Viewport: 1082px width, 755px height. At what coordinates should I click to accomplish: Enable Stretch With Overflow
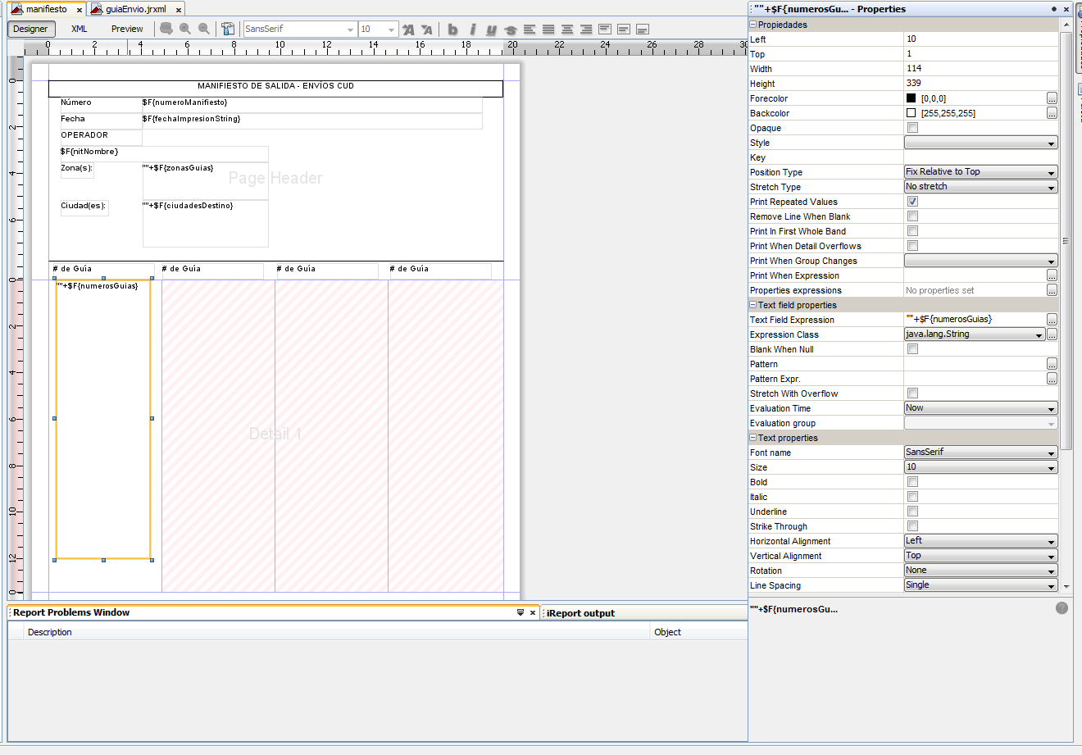click(x=912, y=393)
